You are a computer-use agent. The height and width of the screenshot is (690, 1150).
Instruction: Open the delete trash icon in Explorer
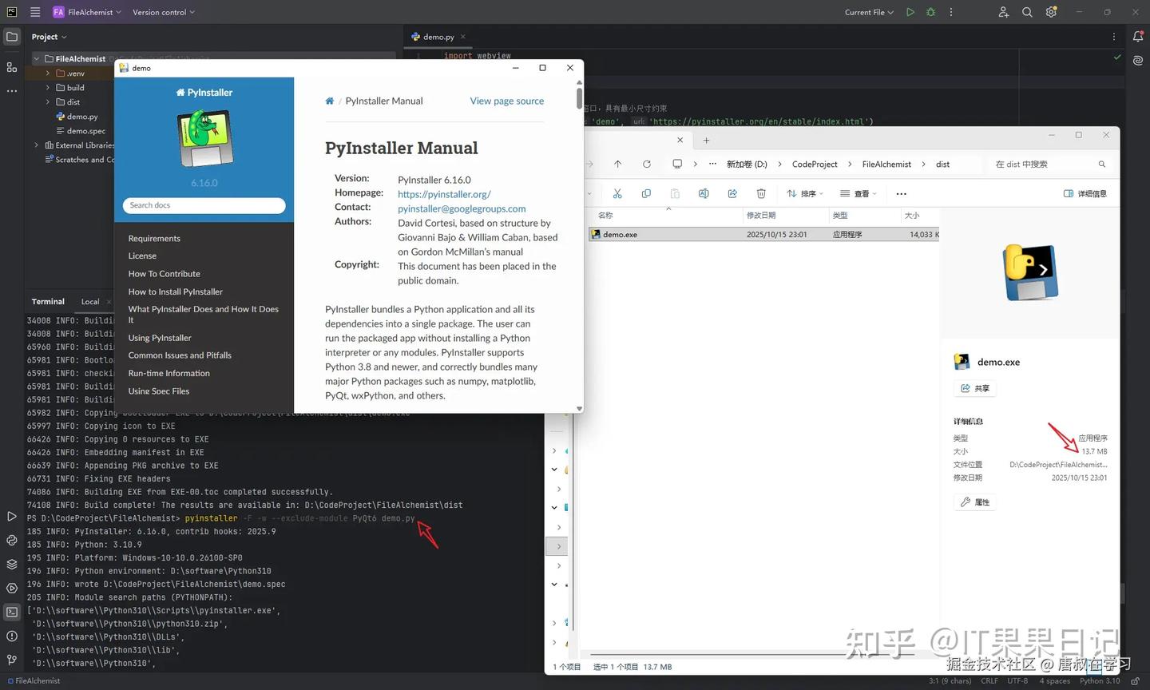pos(760,193)
